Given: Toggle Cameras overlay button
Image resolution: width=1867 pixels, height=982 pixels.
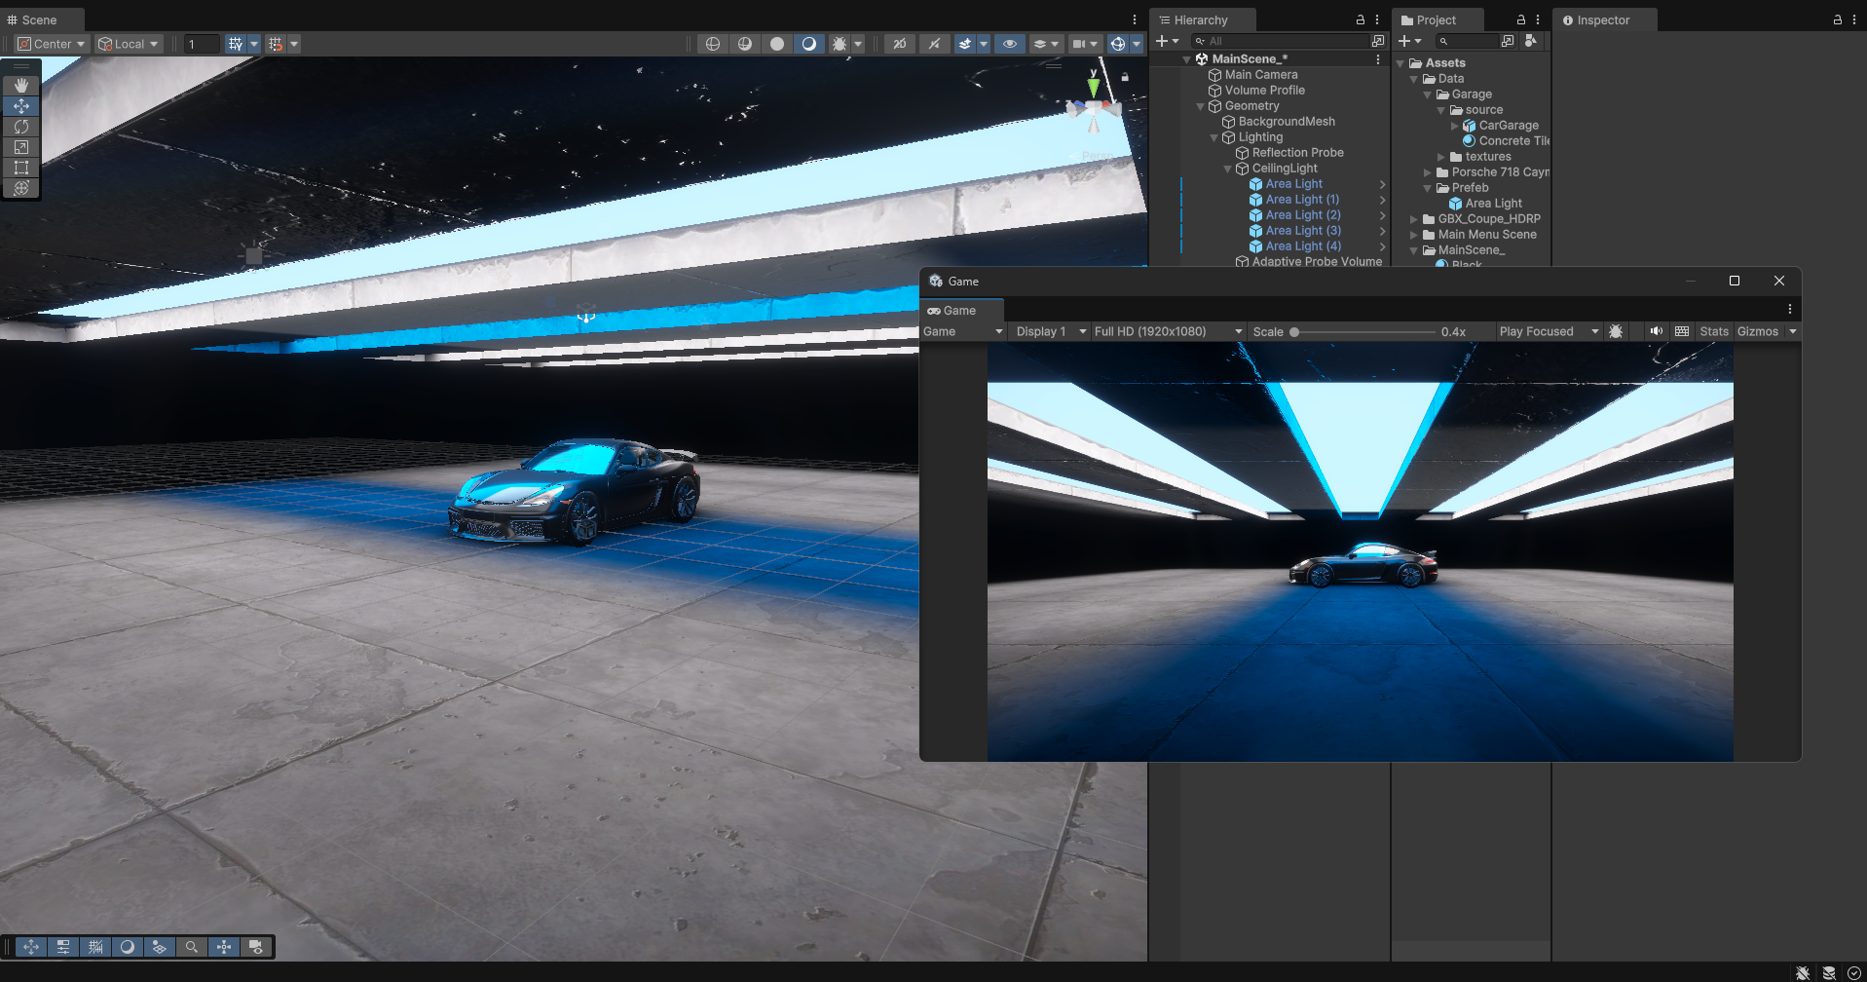Looking at the screenshot, I should coord(256,947).
